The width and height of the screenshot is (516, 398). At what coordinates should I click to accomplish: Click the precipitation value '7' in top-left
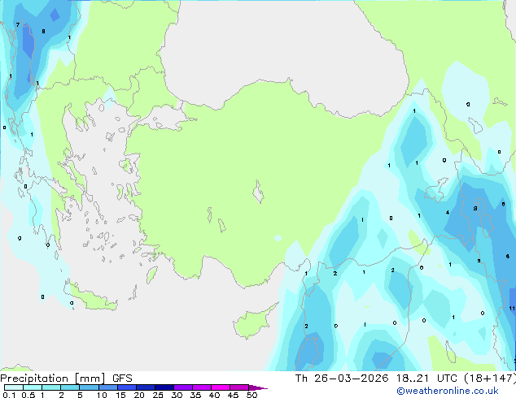[17, 24]
